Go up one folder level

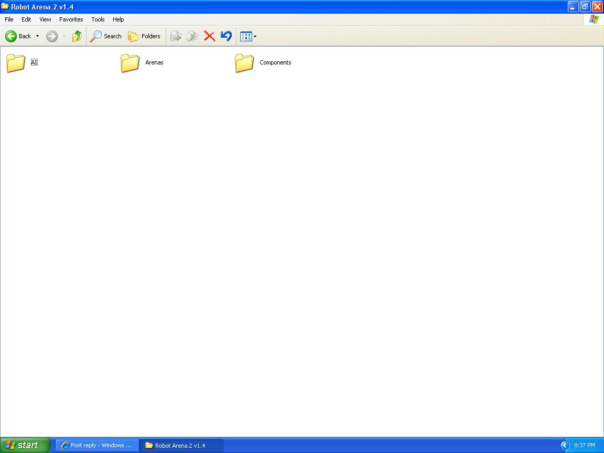point(77,36)
